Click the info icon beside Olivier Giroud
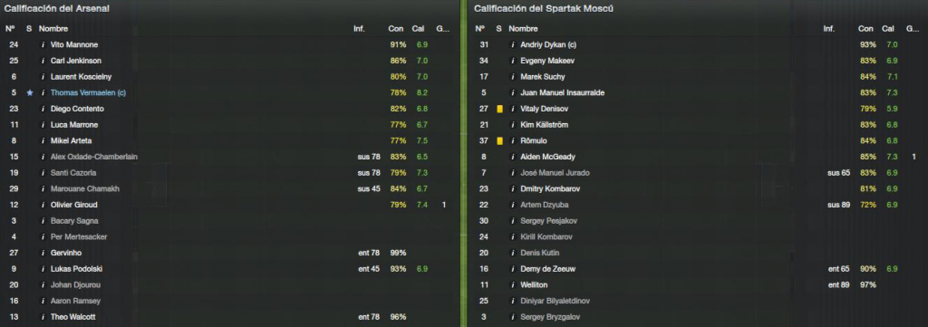 (43, 205)
